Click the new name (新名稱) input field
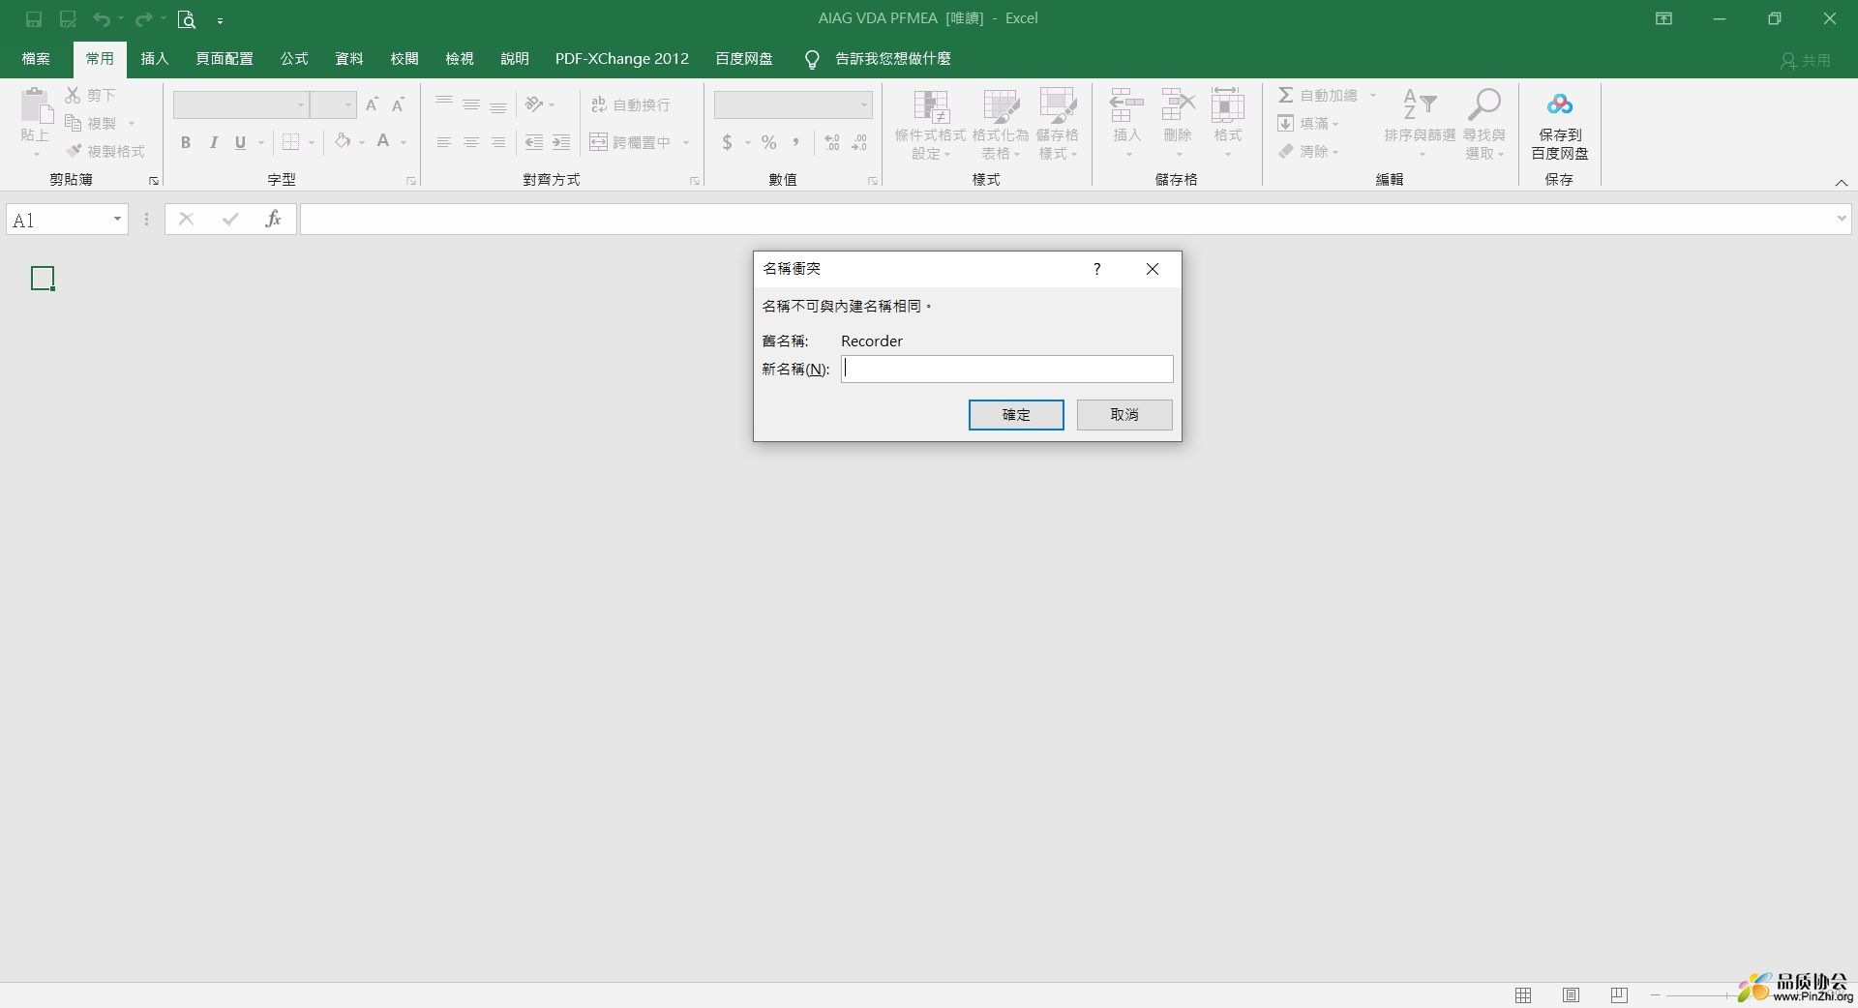The width and height of the screenshot is (1858, 1008). coord(1006,369)
